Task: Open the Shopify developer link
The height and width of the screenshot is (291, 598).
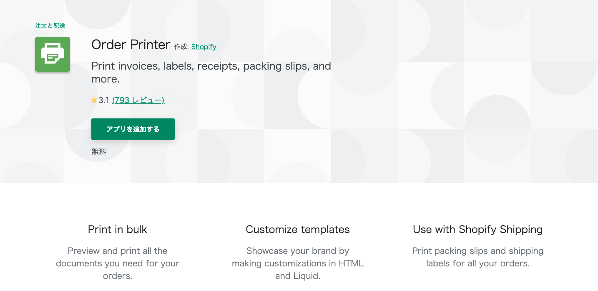Action: pos(204,47)
